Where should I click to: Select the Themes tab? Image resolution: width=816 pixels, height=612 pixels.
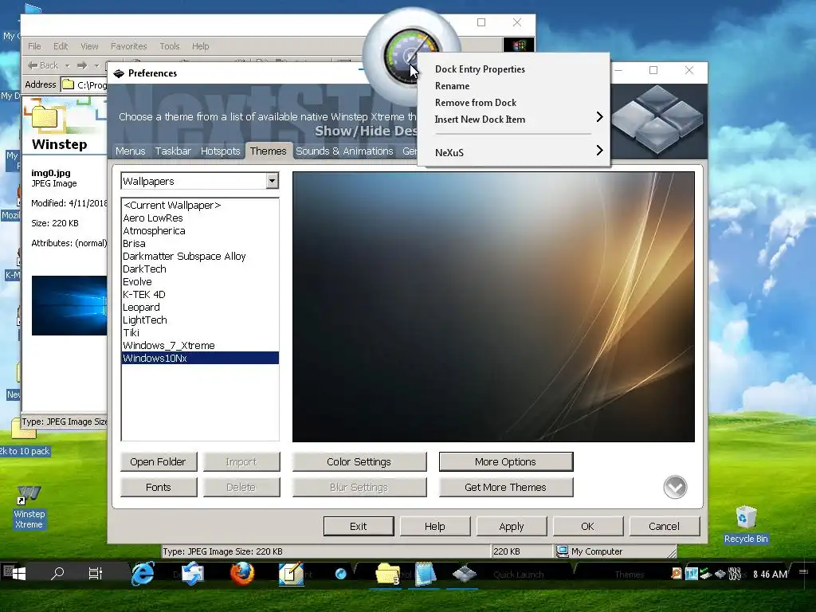click(x=268, y=151)
